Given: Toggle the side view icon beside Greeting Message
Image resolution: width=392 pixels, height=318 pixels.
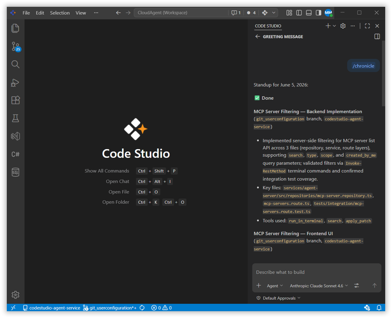Looking at the screenshot, I should coord(377,37).
